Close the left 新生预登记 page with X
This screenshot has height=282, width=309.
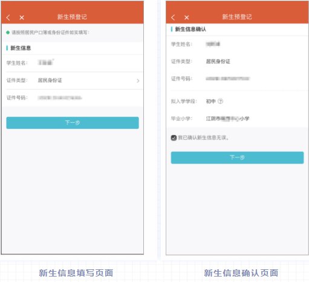(22, 18)
